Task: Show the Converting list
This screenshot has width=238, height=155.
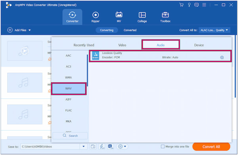Action: pyautogui.click(x=107, y=30)
